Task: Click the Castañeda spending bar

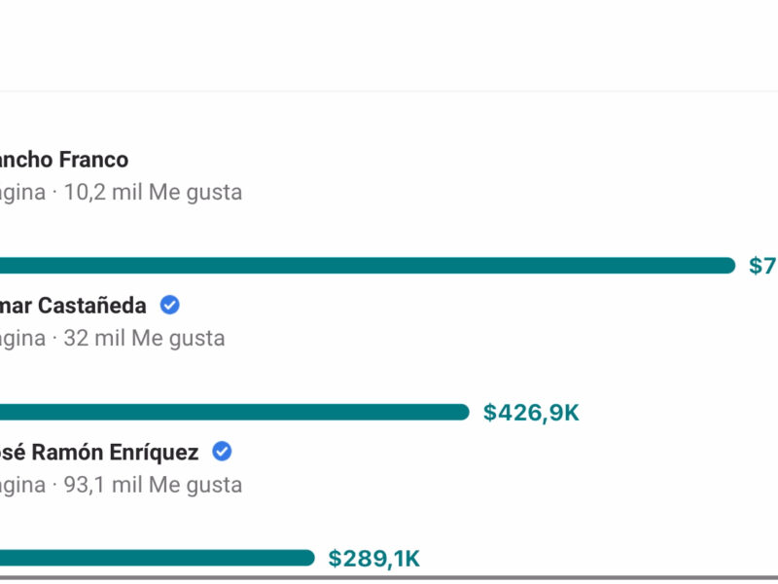Action: pyautogui.click(x=233, y=412)
